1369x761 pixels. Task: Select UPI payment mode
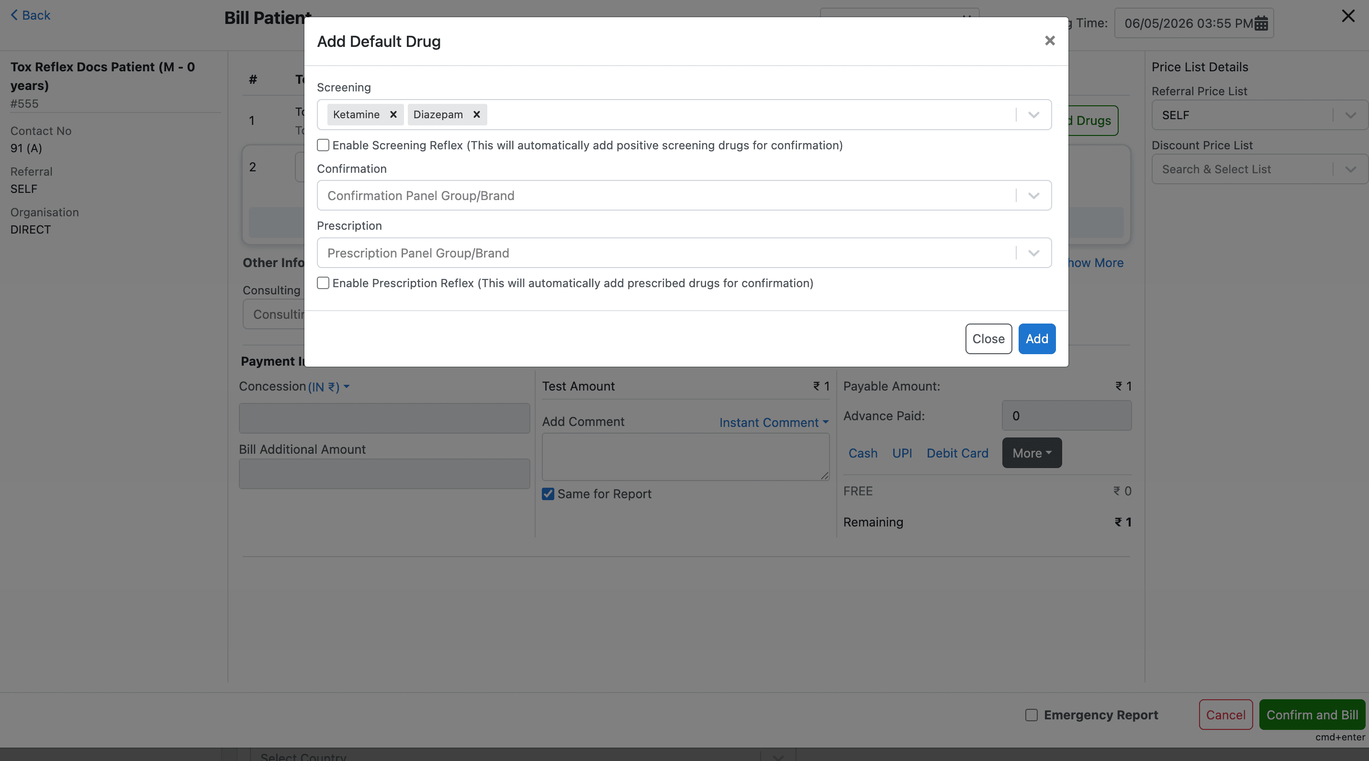pyautogui.click(x=902, y=453)
